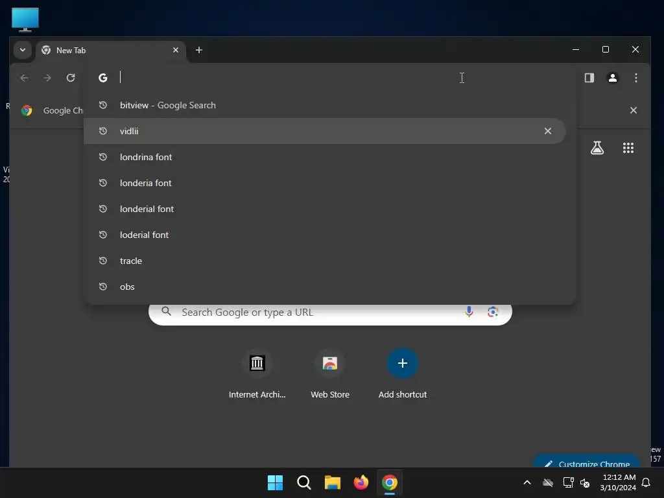Open the Google apps grid

click(x=628, y=148)
